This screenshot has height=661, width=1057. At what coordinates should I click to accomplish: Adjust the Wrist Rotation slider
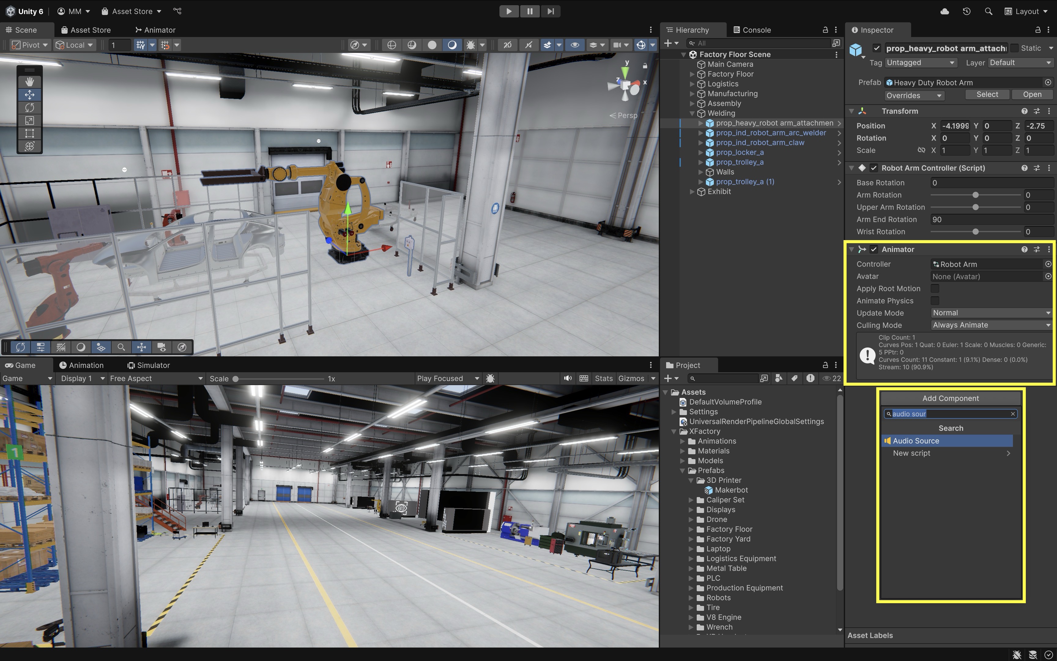(975, 232)
